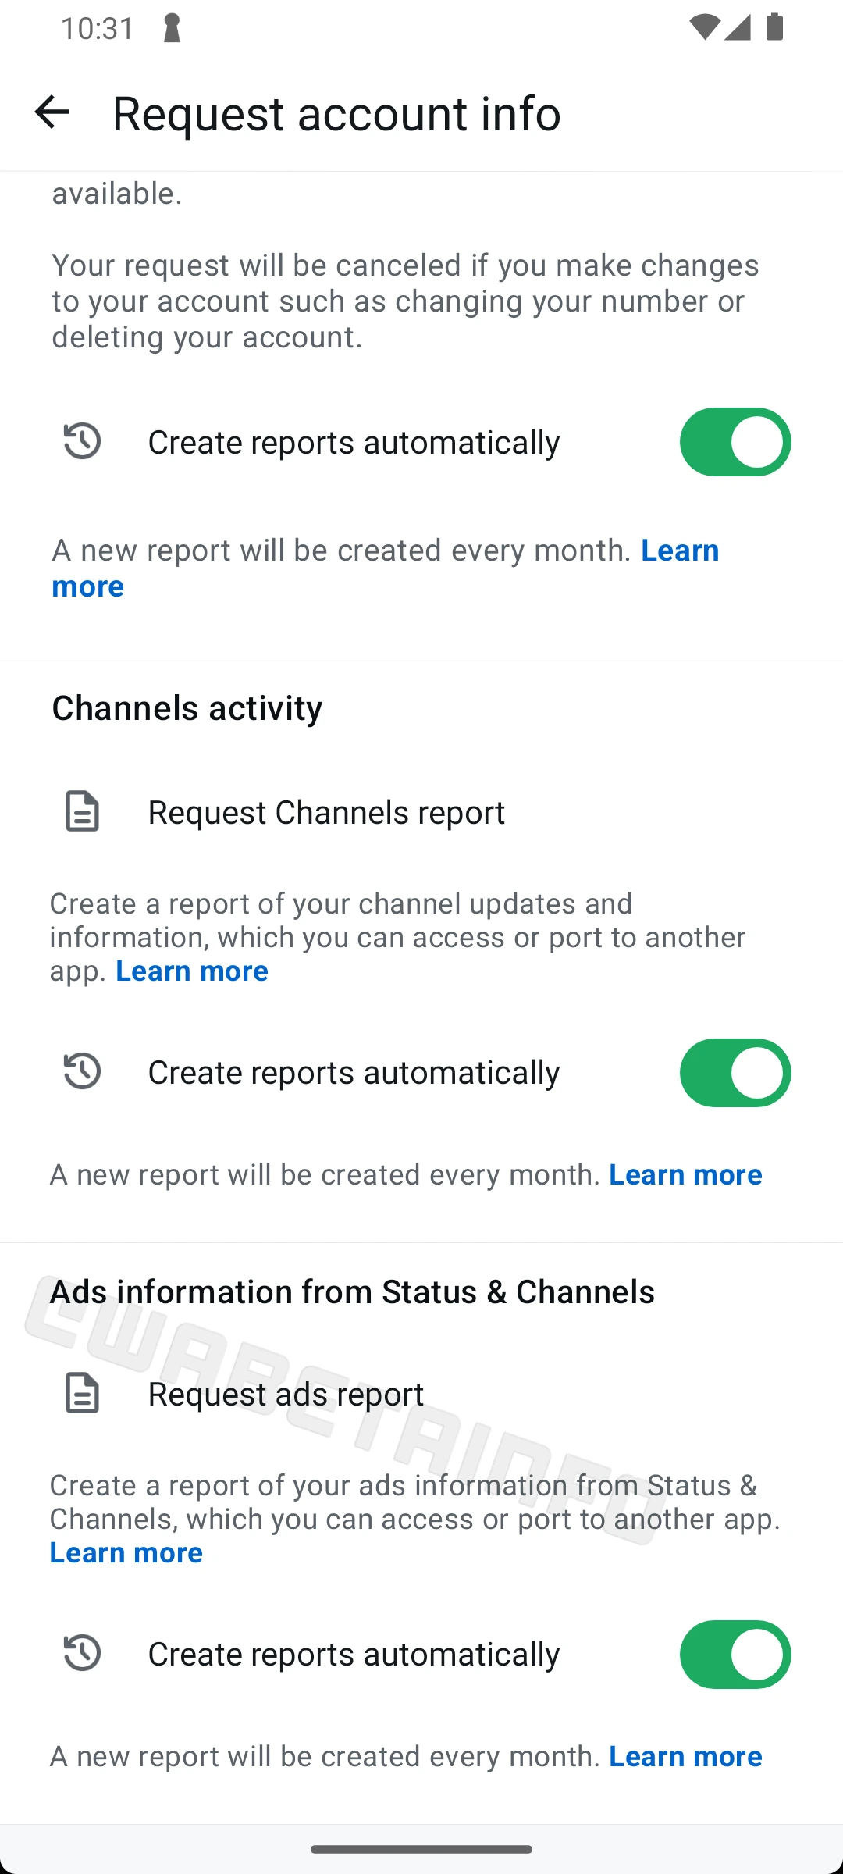The image size is (843, 1874).
Task: Tap the battery icon in status bar
Action: click(x=774, y=28)
